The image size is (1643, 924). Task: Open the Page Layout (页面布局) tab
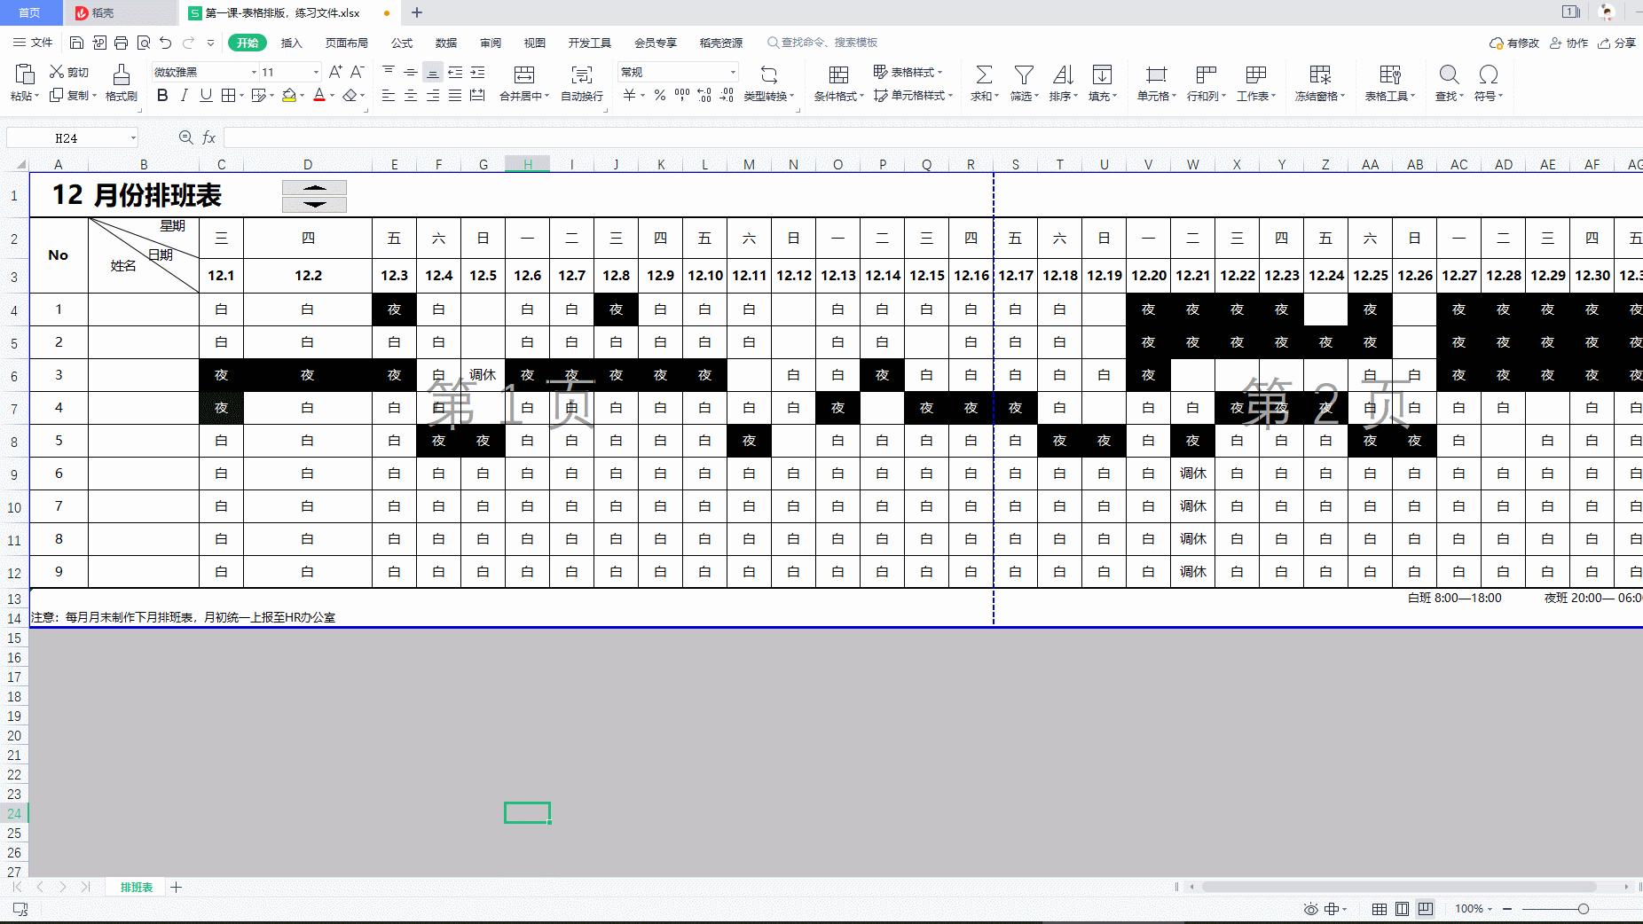point(347,43)
